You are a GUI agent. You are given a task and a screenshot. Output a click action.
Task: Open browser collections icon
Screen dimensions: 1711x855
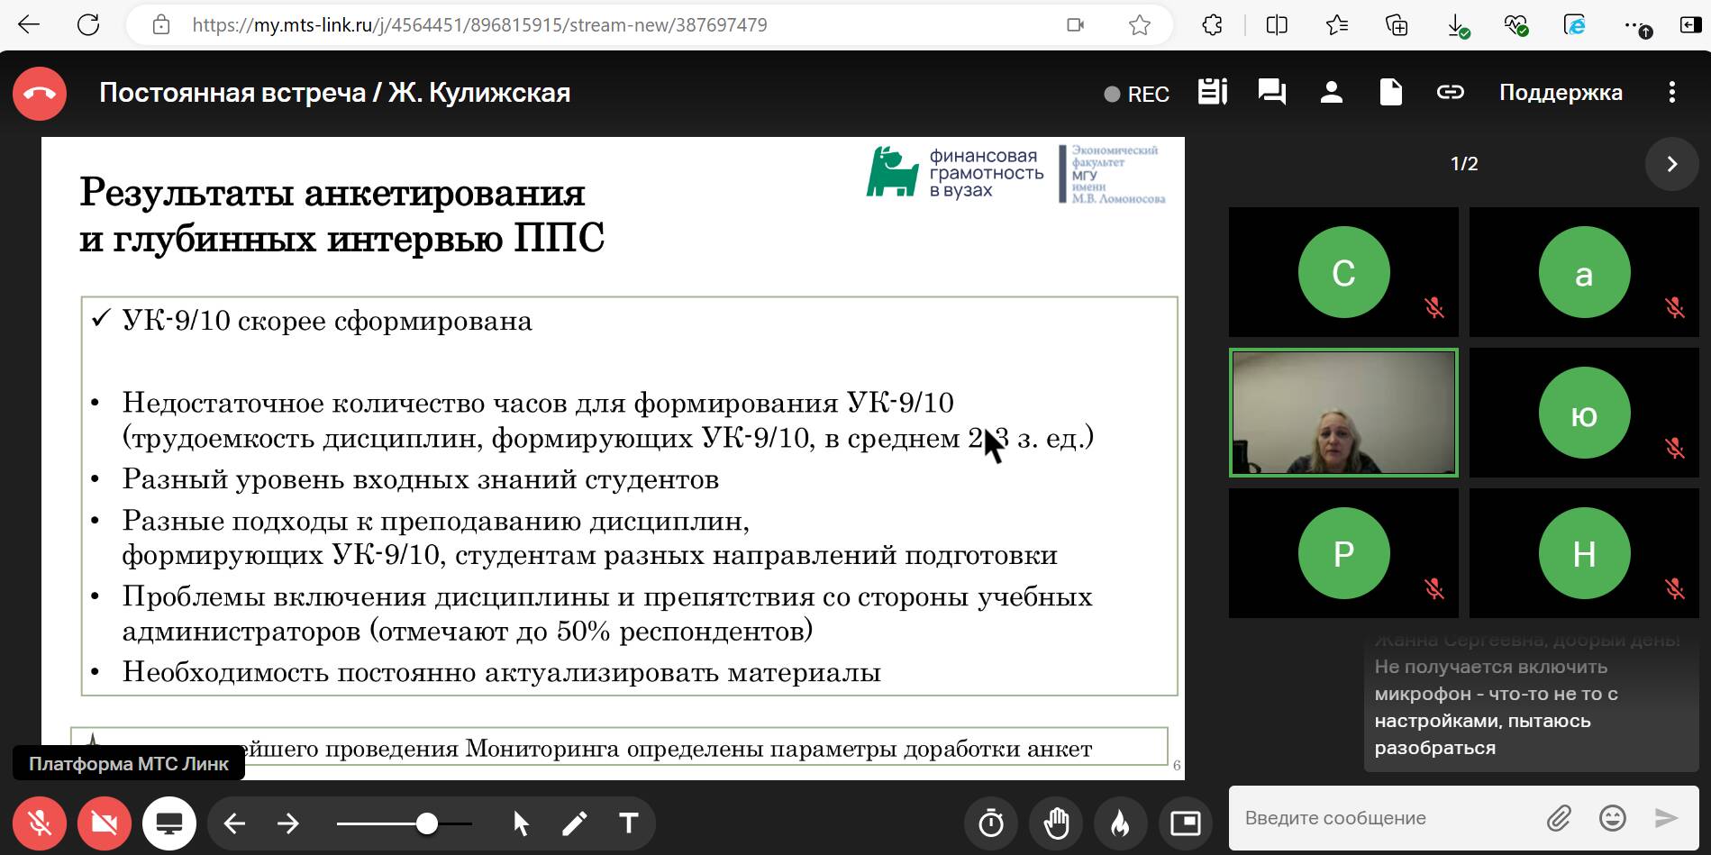[x=1397, y=25]
